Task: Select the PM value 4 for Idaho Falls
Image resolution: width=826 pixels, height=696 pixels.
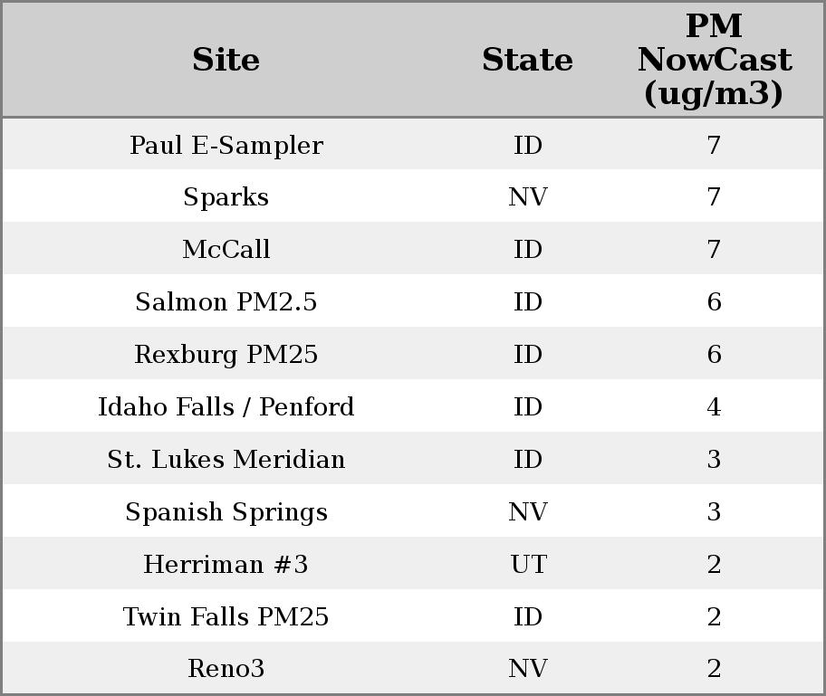Action: tap(714, 407)
